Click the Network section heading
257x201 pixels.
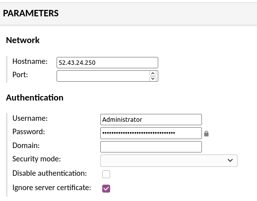pos(23,40)
